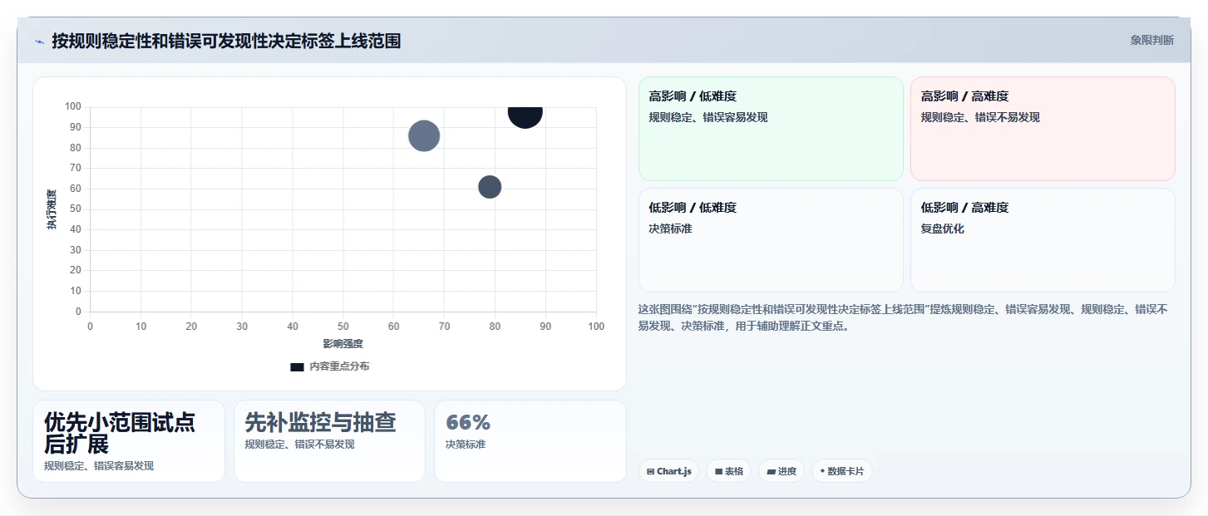Image resolution: width=1208 pixels, height=516 pixels.
Task: Open the 低影响 / 低难度 quadrant card
Action: point(771,240)
